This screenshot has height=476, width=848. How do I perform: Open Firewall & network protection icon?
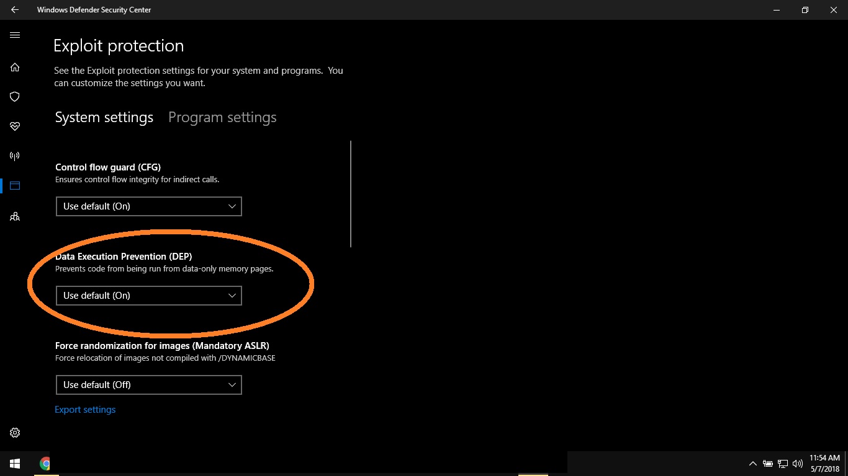15,156
